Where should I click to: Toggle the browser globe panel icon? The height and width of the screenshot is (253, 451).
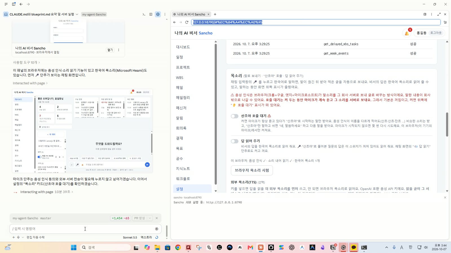(158, 14)
